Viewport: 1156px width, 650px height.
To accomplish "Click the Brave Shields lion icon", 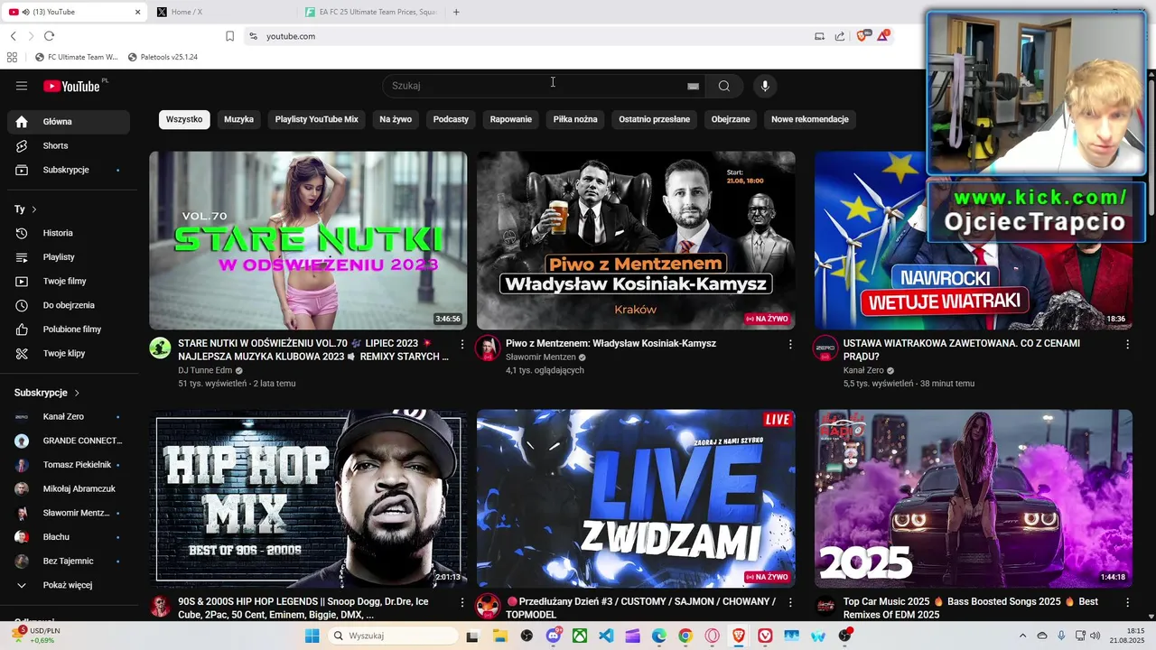I will pyautogui.click(x=862, y=36).
